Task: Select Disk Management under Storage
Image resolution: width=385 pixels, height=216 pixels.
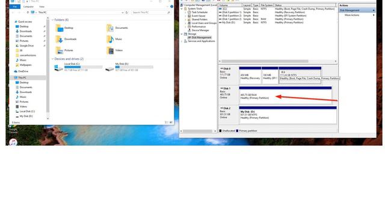Action: pos(199,37)
